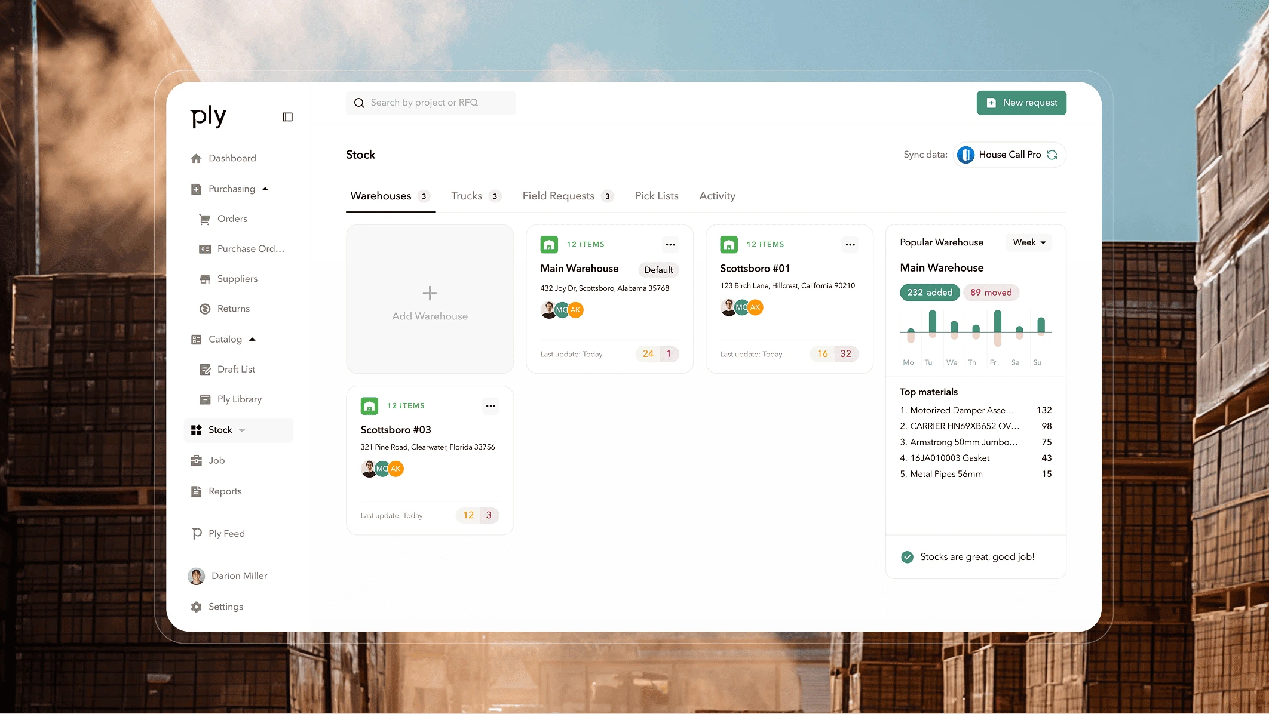Image resolution: width=1269 pixels, height=714 pixels.
Task: Click the Sunday bar in the chart
Action: [x=1041, y=327]
